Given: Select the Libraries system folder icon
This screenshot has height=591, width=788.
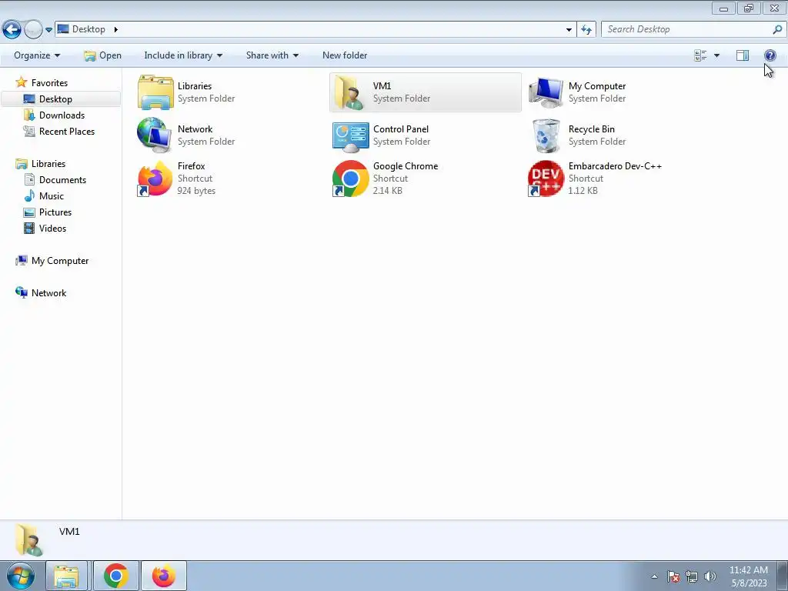Looking at the screenshot, I should (155, 92).
